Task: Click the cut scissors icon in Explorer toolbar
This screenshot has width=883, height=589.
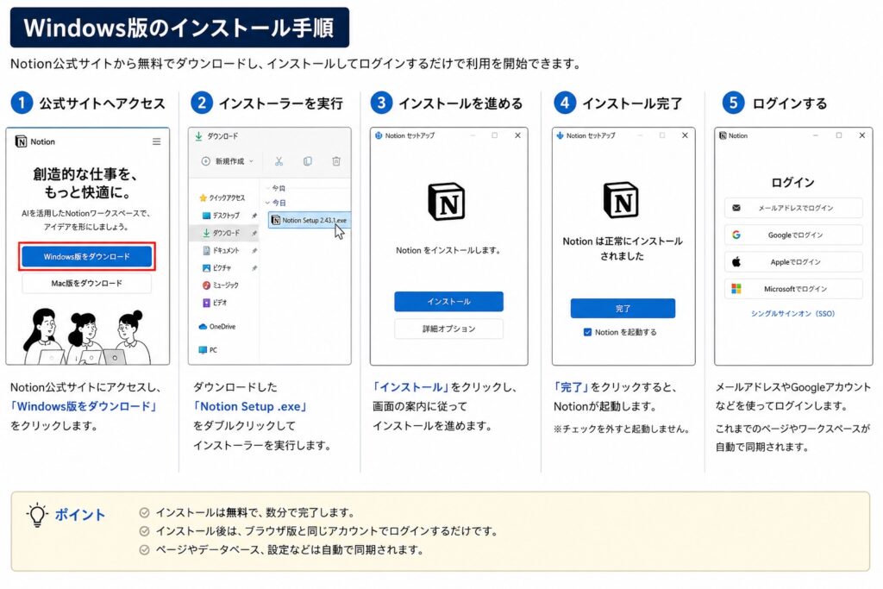Action: pos(279,161)
